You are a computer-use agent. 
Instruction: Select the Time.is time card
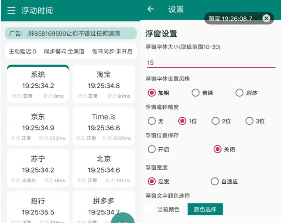104,126
